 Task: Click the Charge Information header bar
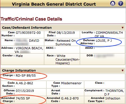tap(63, 70)
